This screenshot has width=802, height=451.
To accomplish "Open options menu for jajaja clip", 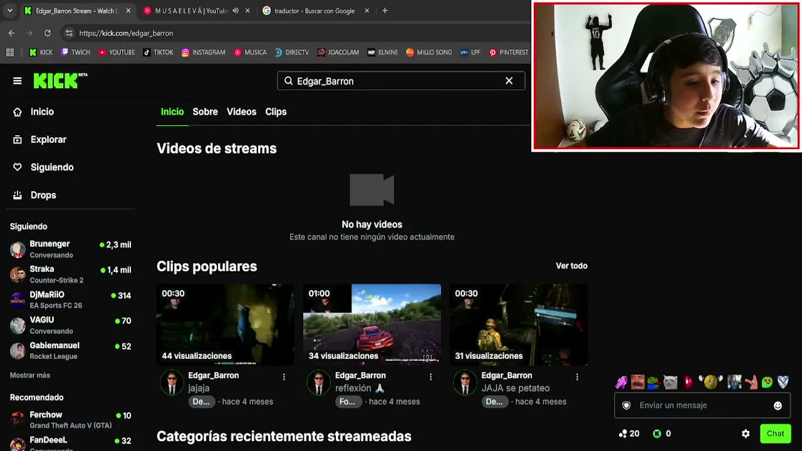I will [284, 376].
